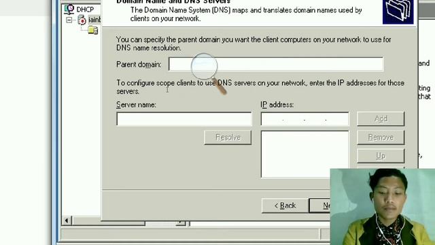This screenshot has width=435, height=245.
Task: Click the left scroll arrow in tree pane
Action: 67,220
